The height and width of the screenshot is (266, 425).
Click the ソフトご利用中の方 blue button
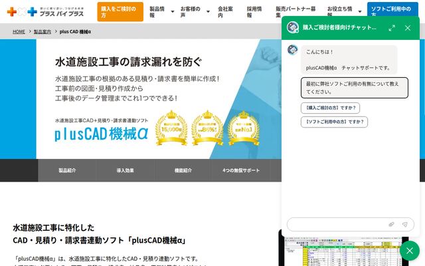392,9
